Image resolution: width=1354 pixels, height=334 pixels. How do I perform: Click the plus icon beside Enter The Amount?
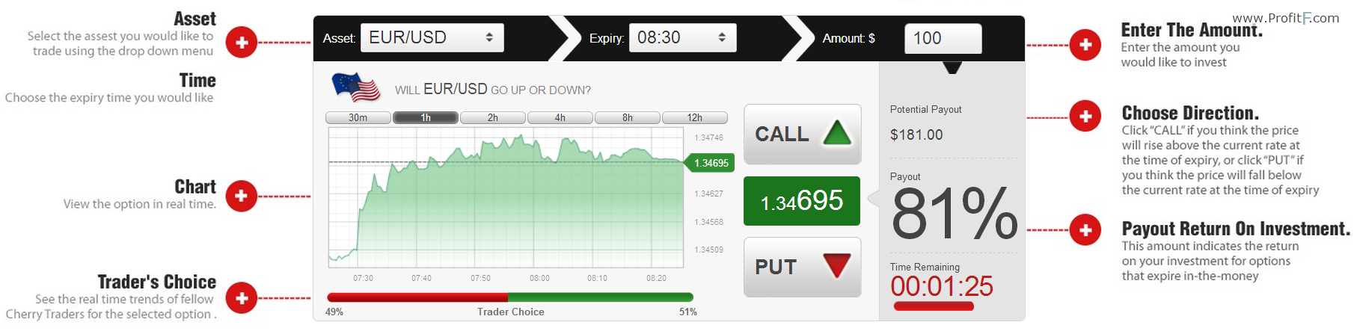[x=1085, y=45]
